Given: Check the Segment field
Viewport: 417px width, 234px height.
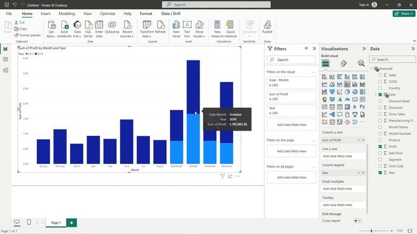Looking at the screenshot, I should [380, 159].
